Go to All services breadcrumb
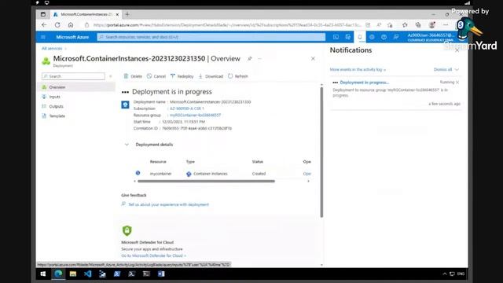The image size is (503, 283). (52, 49)
